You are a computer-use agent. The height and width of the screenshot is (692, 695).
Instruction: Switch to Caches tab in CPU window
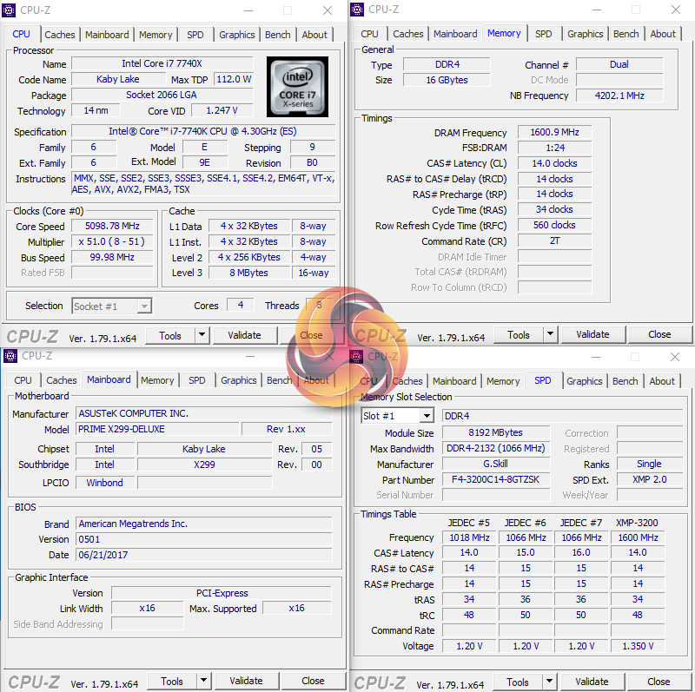59,35
